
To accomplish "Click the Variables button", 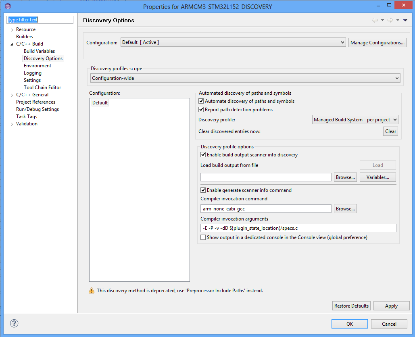I will tap(378, 177).
